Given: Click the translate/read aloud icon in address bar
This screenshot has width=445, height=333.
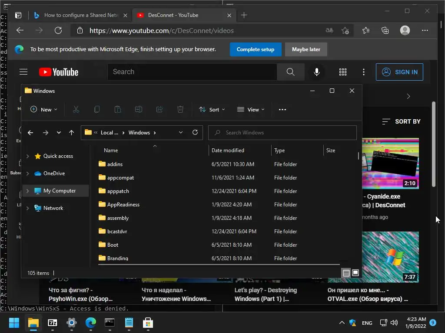Looking at the screenshot, I should 329,30.
